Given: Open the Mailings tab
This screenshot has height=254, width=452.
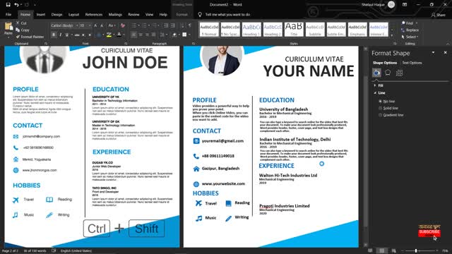Looking at the screenshot, I should [x=115, y=14].
